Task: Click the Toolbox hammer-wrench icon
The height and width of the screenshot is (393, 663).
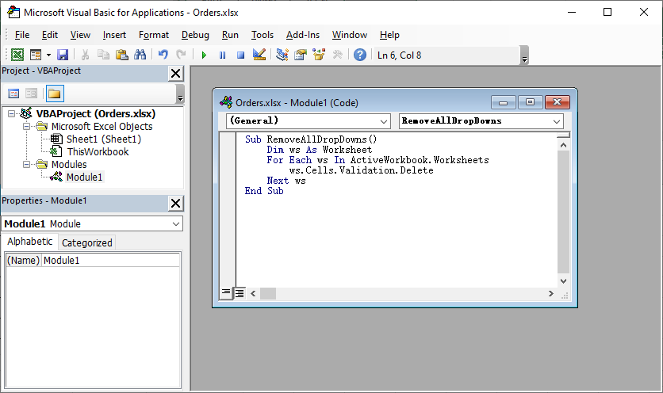Action: [x=337, y=55]
